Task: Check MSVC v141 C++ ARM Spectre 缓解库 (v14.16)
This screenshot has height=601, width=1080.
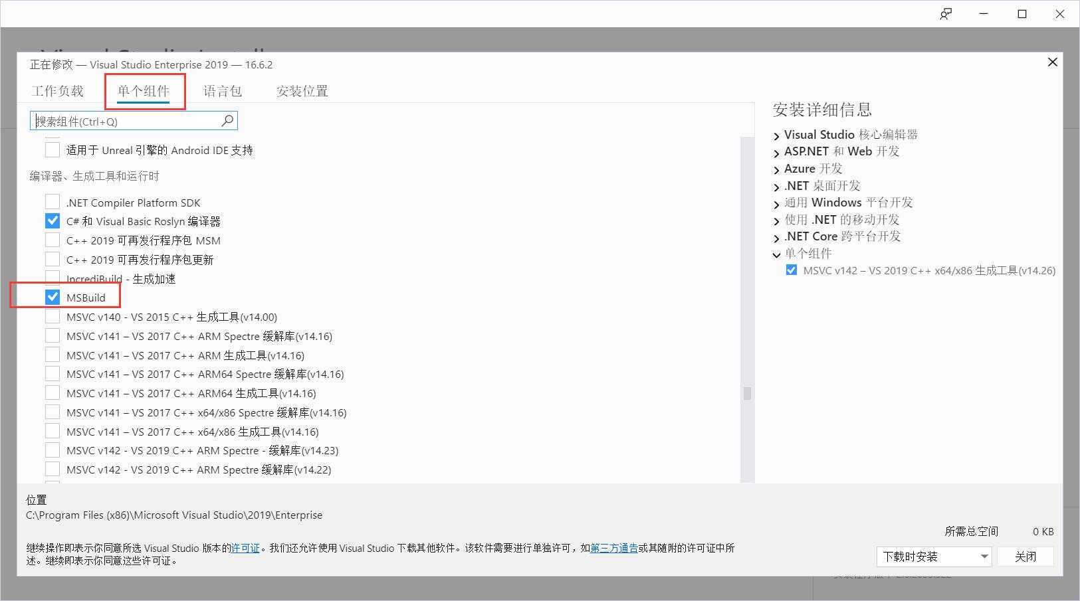Action: click(x=53, y=335)
